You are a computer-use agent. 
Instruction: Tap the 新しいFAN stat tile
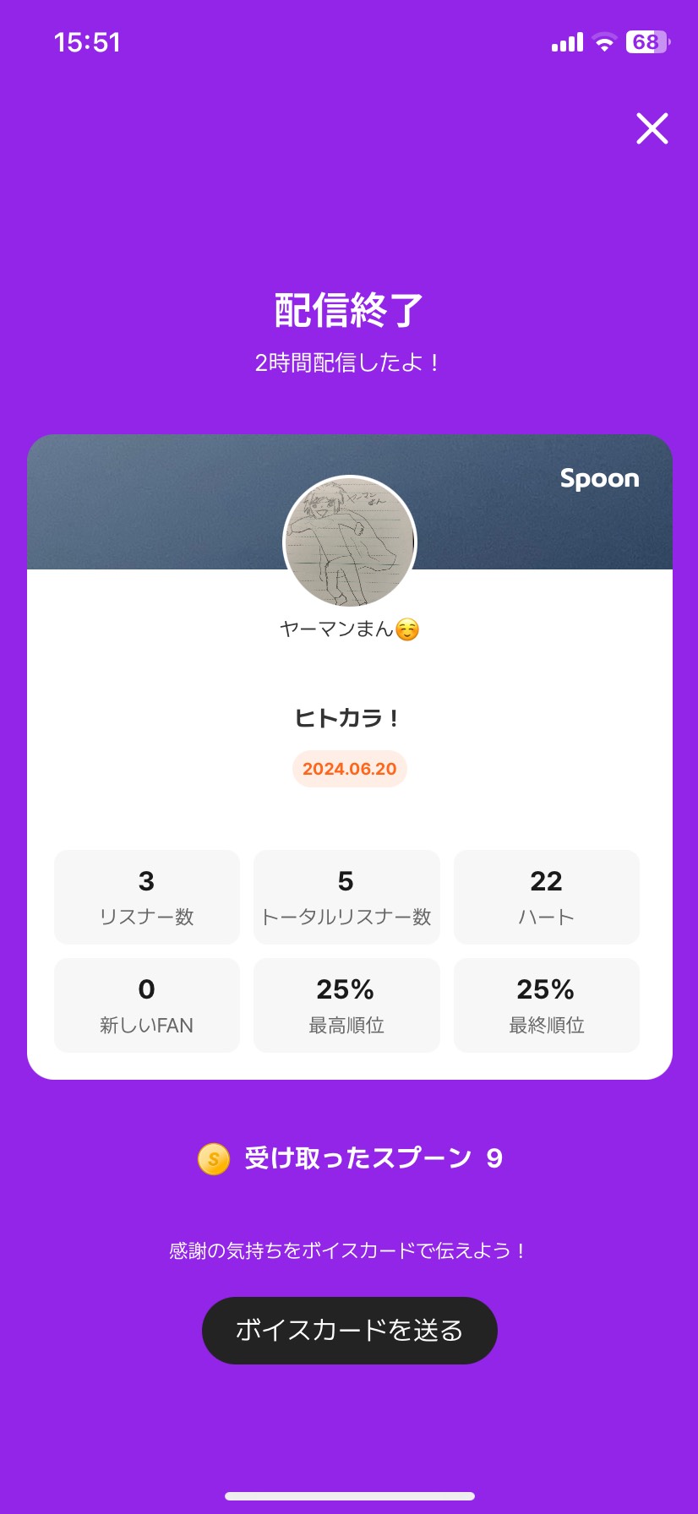click(147, 1005)
